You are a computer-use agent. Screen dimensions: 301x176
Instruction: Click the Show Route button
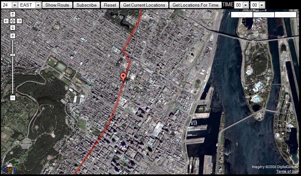click(x=57, y=5)
